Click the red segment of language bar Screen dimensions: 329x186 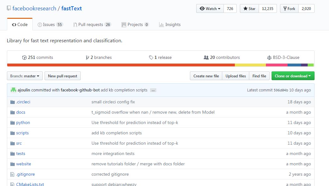click(121, 65)
